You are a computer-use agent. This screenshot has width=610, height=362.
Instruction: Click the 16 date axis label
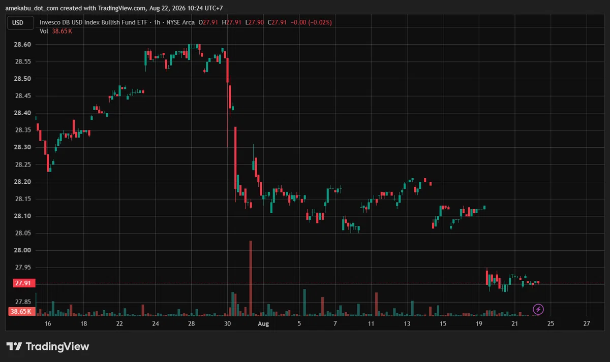48,323
